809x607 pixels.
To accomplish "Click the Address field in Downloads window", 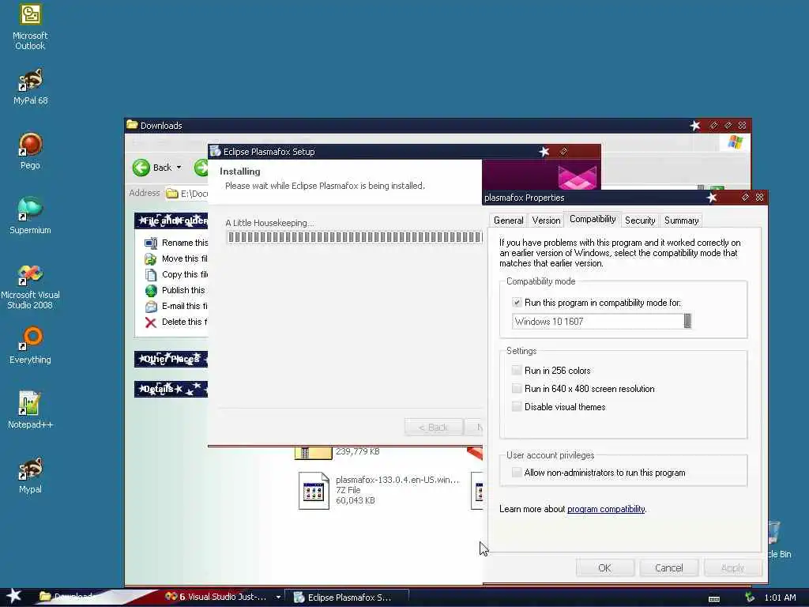I will 186,194.
